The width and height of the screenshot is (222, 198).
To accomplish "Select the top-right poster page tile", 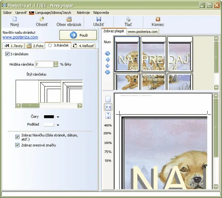I will click(180, 54).
